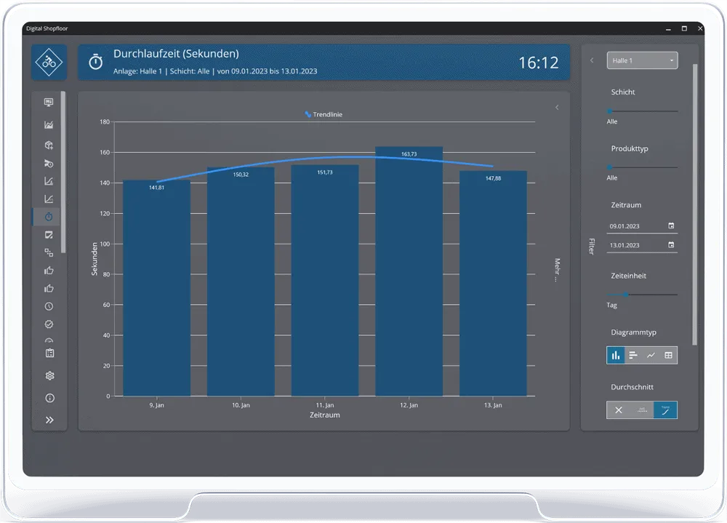Click the 13. Jan bar

click(x=493, y=283)
